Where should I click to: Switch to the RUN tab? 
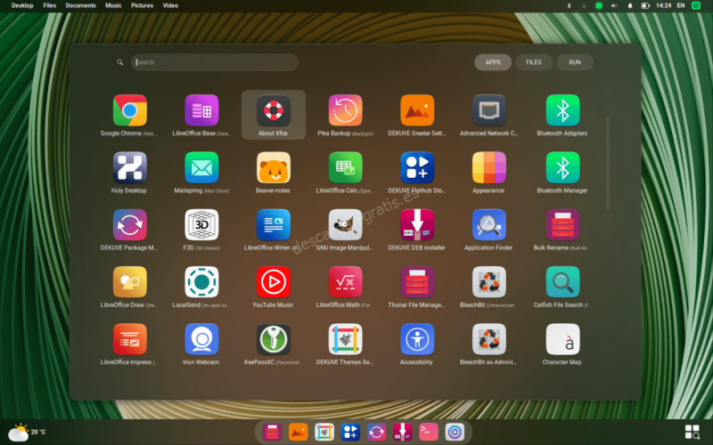pos(575,62)
